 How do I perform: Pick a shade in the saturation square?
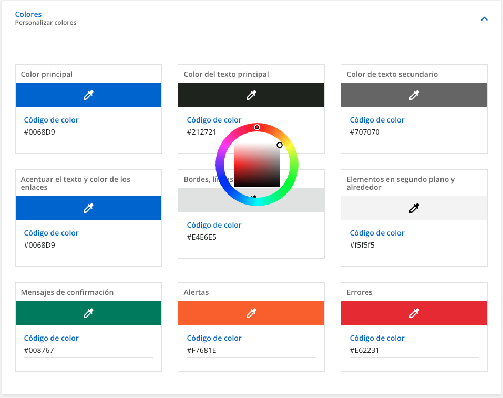[256, 165]
